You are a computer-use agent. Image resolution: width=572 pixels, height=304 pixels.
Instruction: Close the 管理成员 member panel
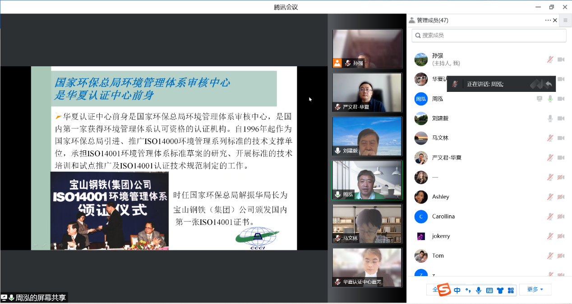click(x=555, y=20)
